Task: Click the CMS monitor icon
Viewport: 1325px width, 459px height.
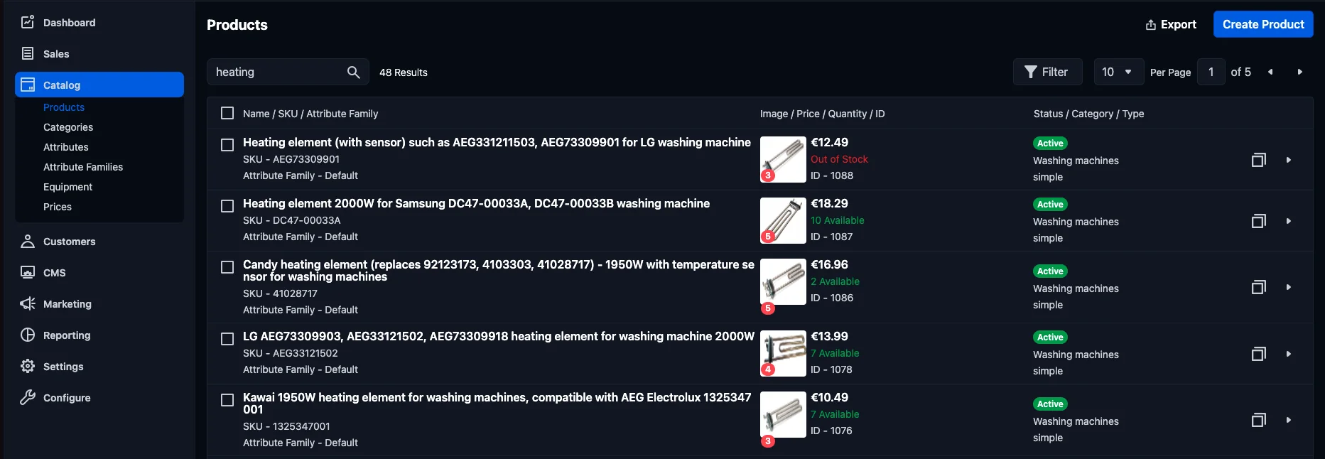Action: point(28,272)
